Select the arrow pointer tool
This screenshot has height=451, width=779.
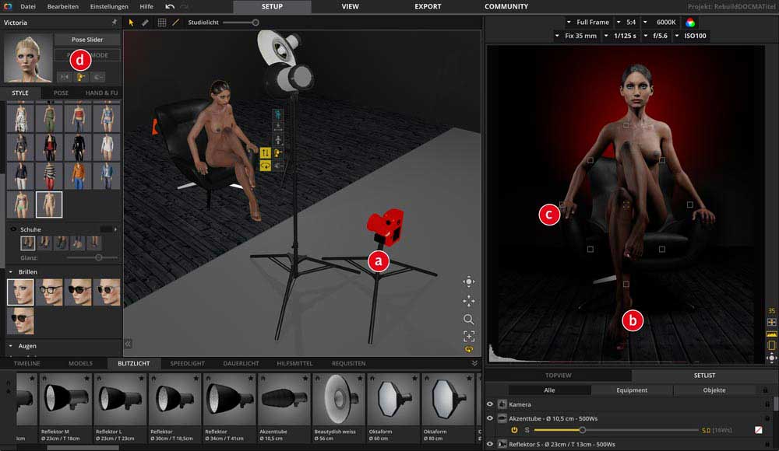(131, 23)
